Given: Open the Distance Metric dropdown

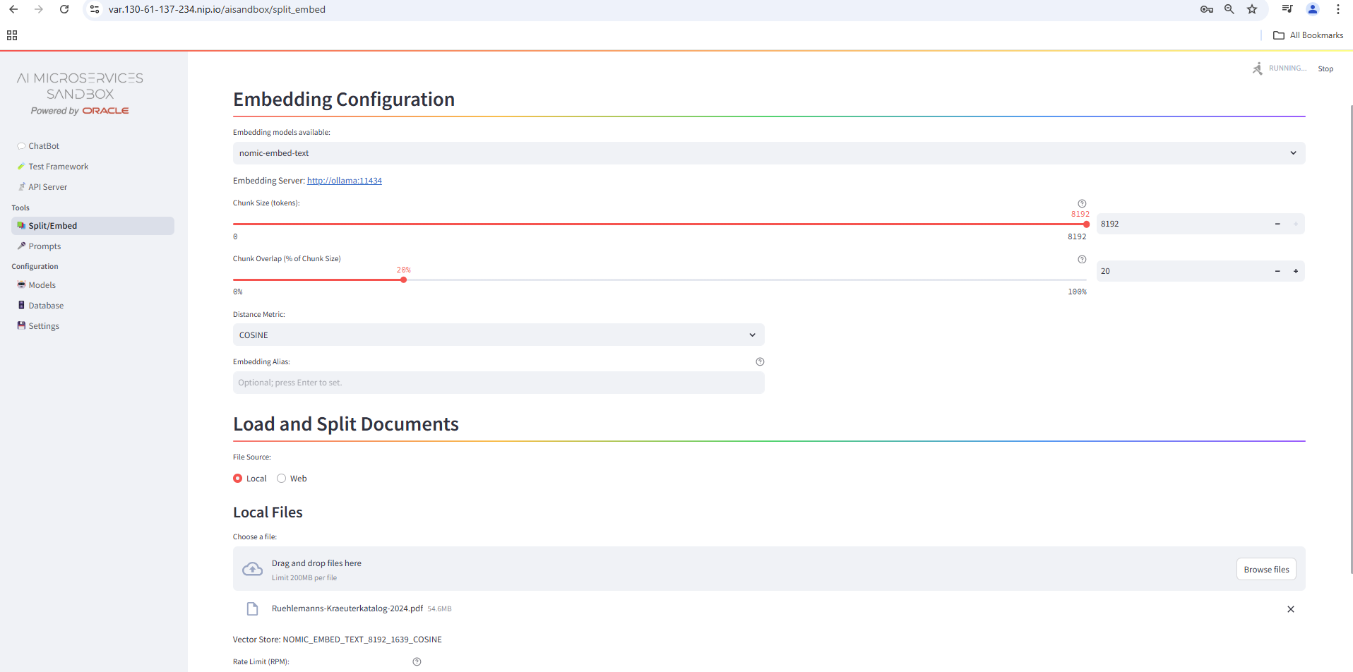Looking at the screenshot, I should point(498,335).
